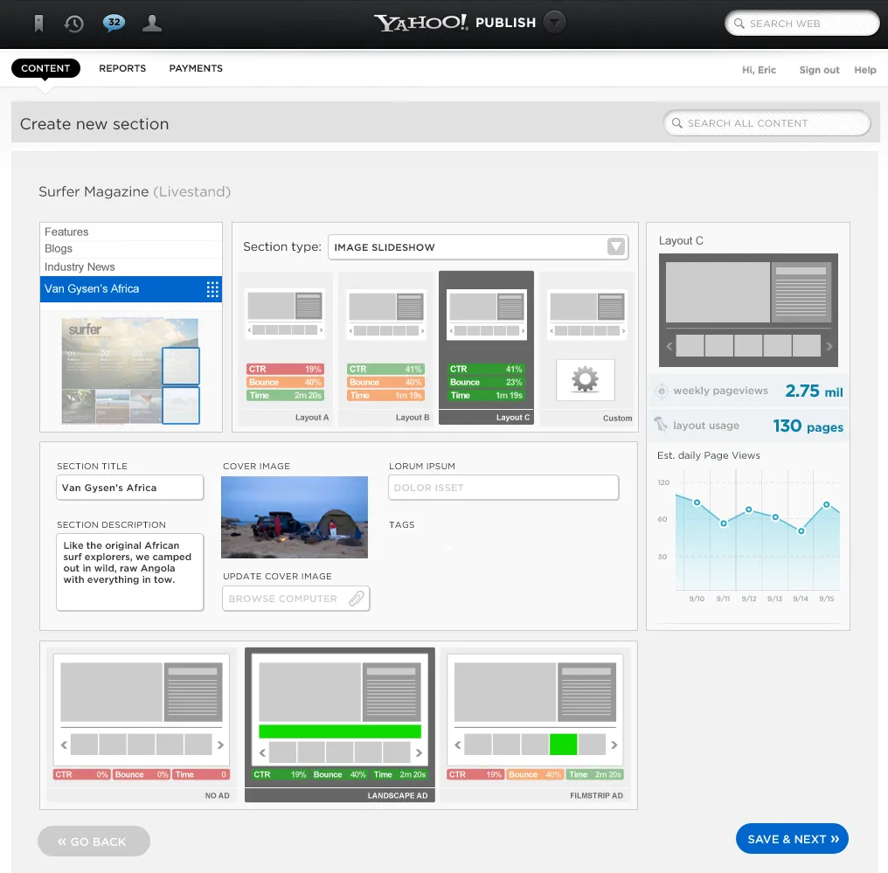Click the green landscape ad bar

tap(340, 731)
